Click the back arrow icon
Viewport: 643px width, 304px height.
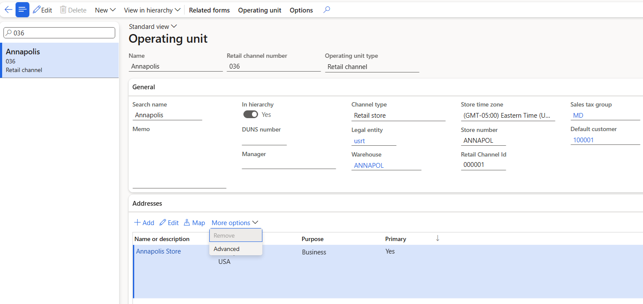pyautogui.click(x=8, y=10)
